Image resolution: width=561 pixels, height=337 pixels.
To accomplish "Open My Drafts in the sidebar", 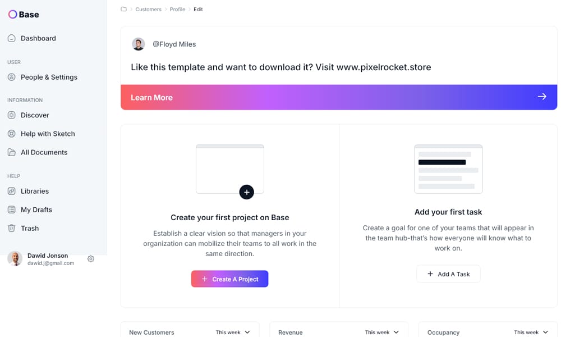I will [x=12, y=210].
